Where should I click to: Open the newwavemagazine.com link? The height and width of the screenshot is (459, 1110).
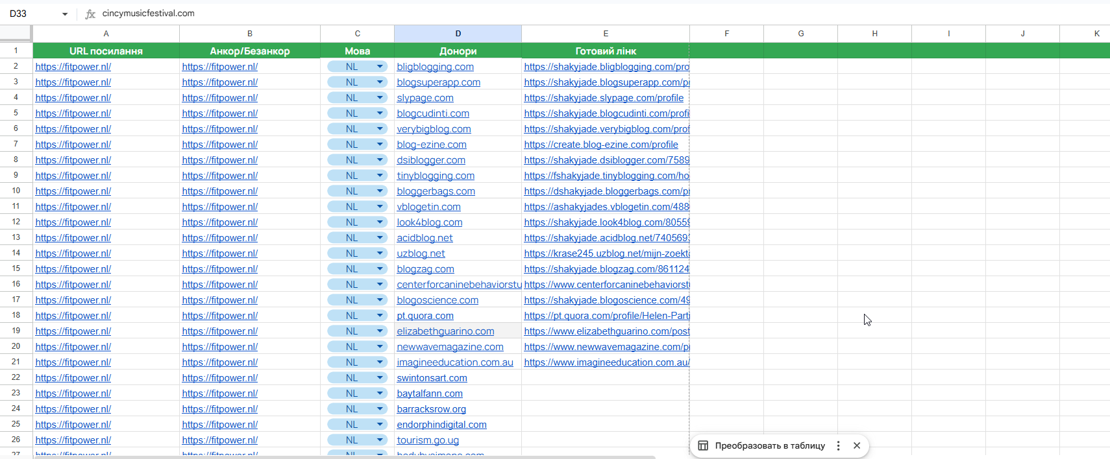point(450,347)
